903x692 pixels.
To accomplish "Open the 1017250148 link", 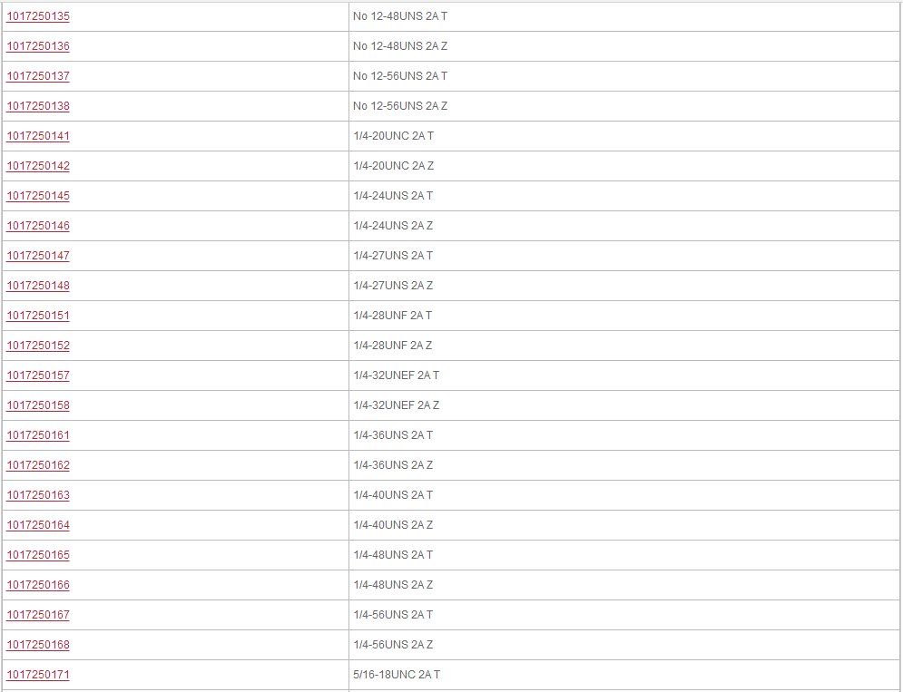I will coord(38,286).
